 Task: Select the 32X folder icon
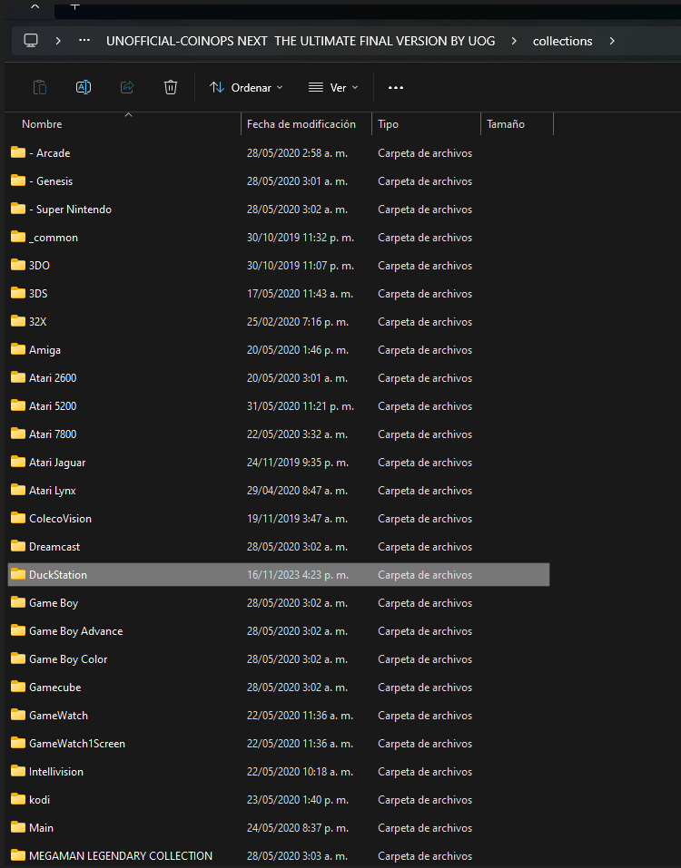(18, 321)
